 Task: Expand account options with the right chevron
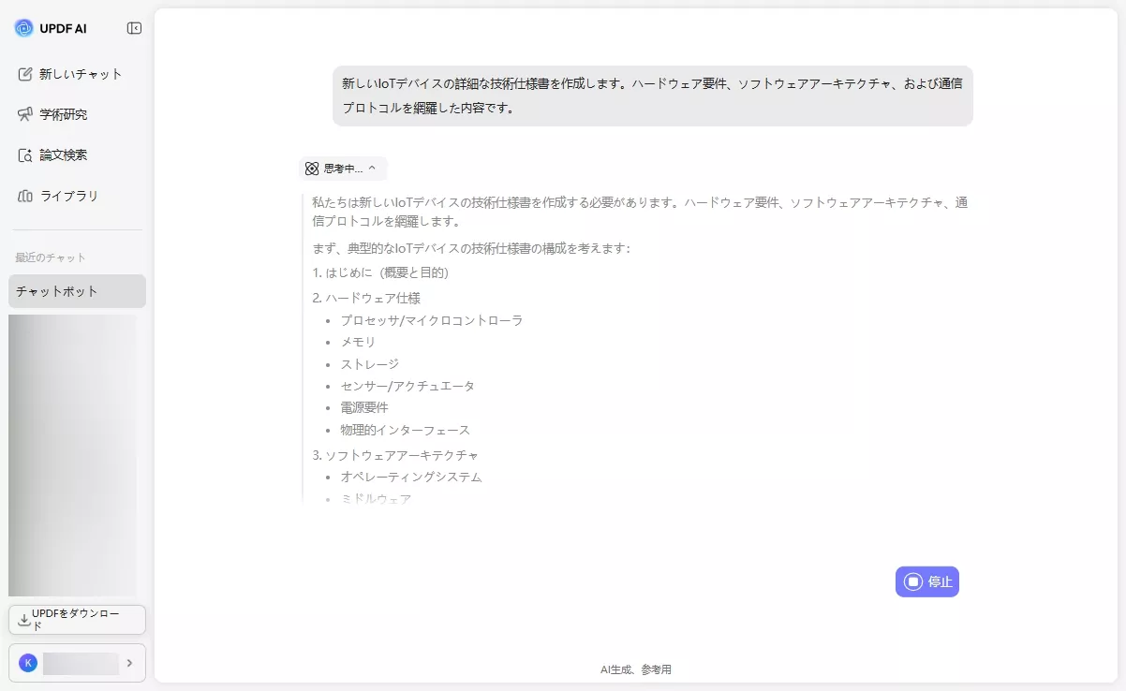[x=130, y=662]
